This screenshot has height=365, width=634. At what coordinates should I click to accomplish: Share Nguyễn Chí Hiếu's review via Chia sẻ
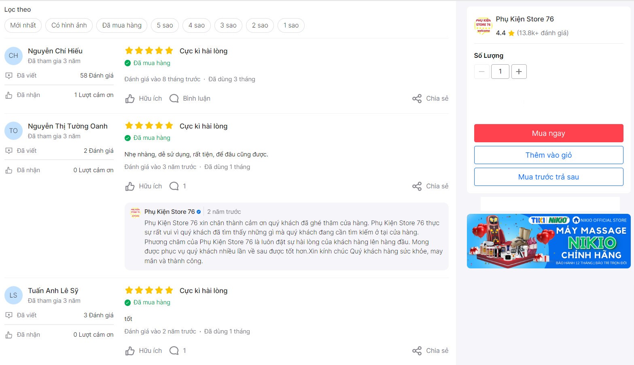pos(430,99)
